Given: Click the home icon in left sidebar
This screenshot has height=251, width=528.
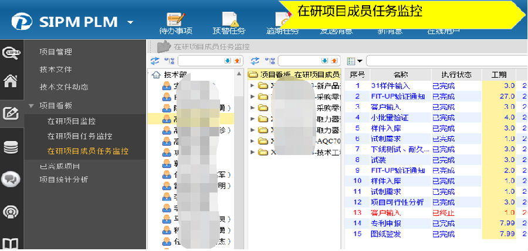Looking at the screenshot, I should coord(10,81).
